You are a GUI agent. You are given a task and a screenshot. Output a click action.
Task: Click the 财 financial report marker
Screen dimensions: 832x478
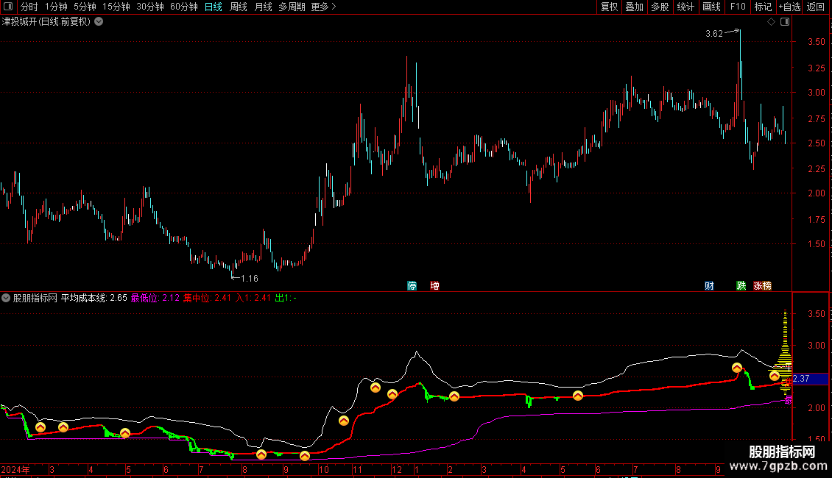(x=709, y=286)
